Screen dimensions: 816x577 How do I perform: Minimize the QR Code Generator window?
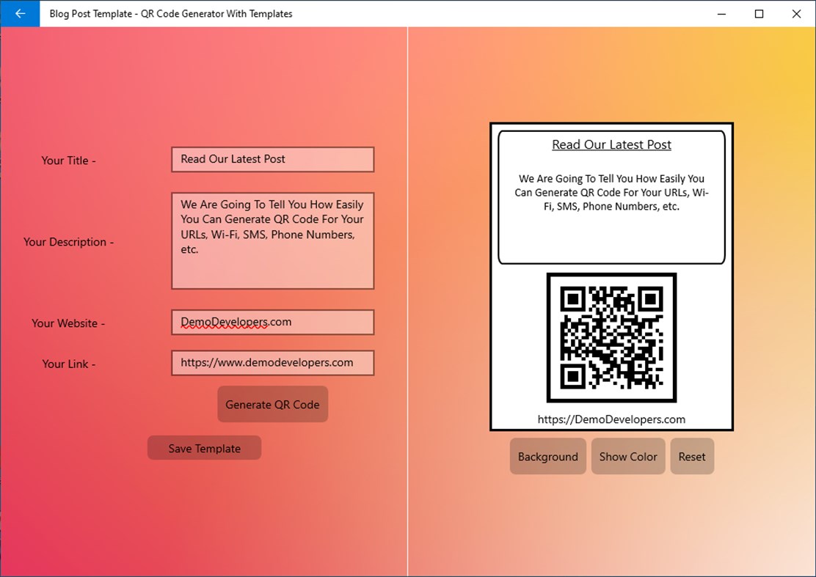pos(722,13)
